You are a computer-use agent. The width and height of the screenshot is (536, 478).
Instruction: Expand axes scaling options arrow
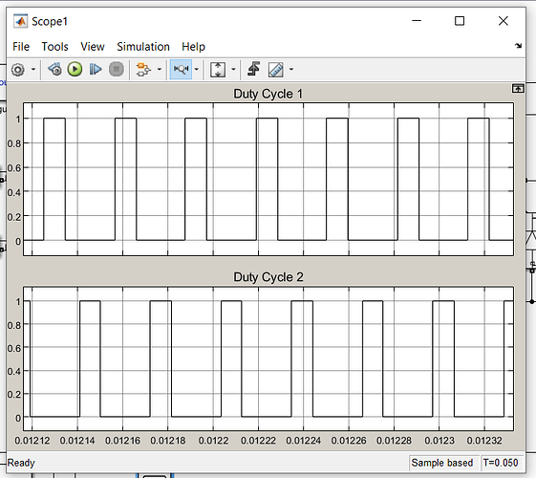point(233,70)
